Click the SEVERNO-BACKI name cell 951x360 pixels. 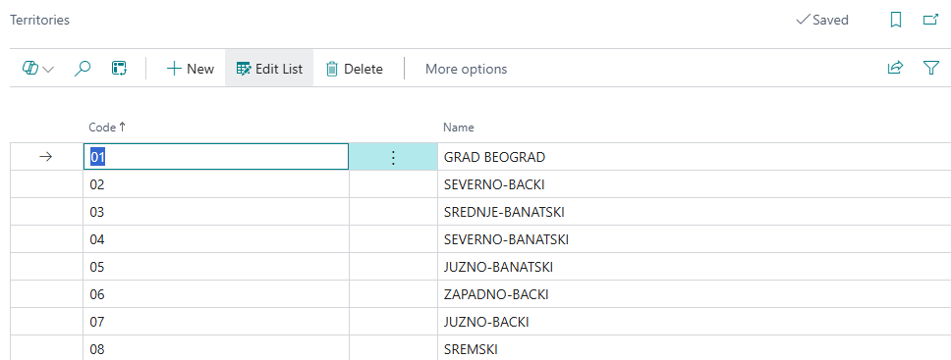(x=694, y=184)
